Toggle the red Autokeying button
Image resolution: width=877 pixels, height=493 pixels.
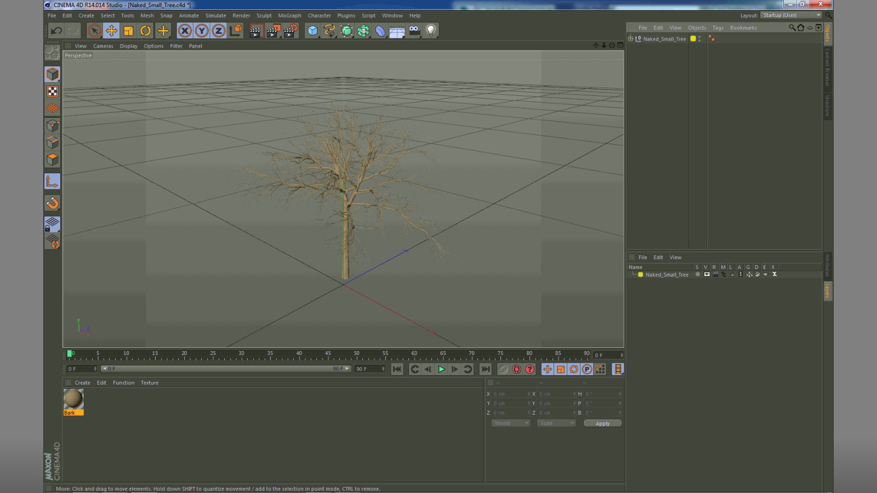[x=516, y=369]
